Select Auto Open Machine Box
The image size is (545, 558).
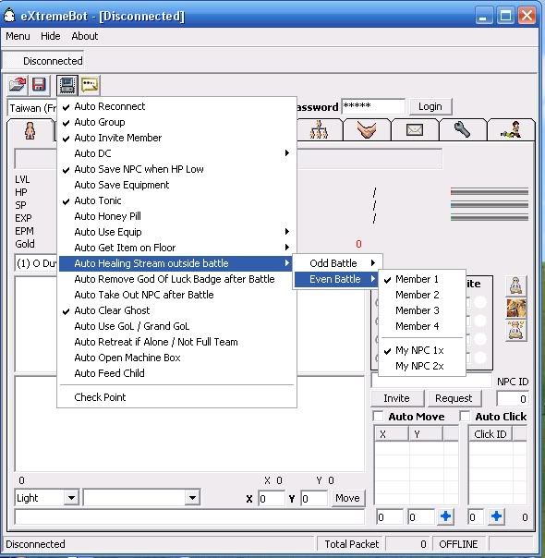pos(176,358)
